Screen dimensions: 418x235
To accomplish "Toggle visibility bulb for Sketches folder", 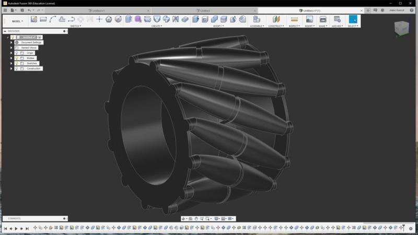I will [17, 63].
